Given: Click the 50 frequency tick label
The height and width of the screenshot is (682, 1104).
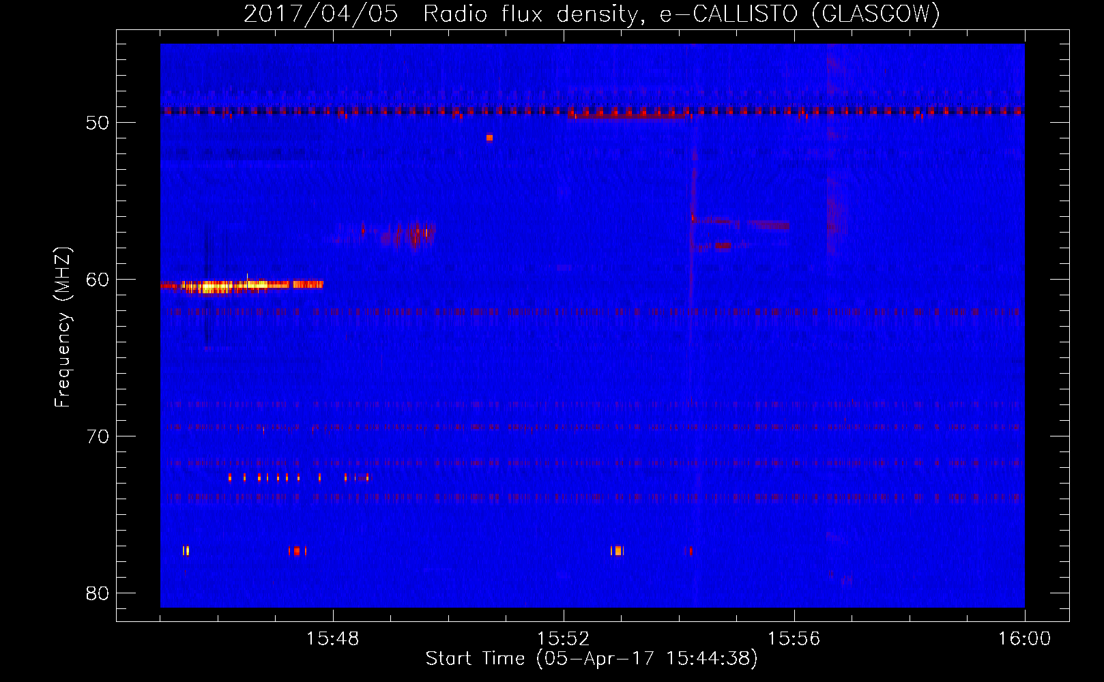Looking at the screenshot, I should (x=98, y=123).
